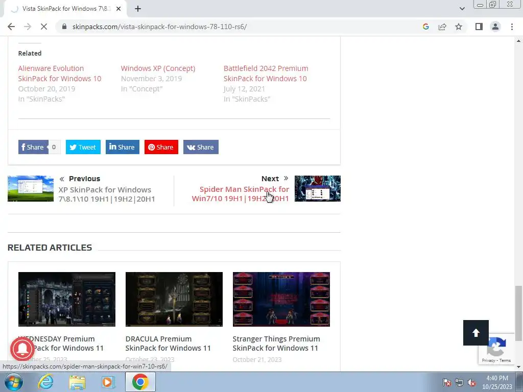Screen dimensions: 523x392
Task: Open the Windows Start menu
Action: (13, 382)
